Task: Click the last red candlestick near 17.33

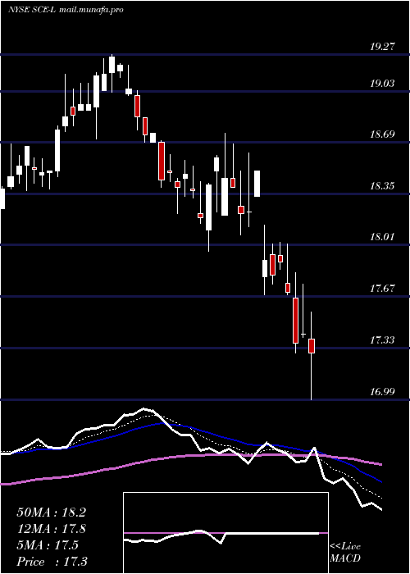Action: pos(312,346)
